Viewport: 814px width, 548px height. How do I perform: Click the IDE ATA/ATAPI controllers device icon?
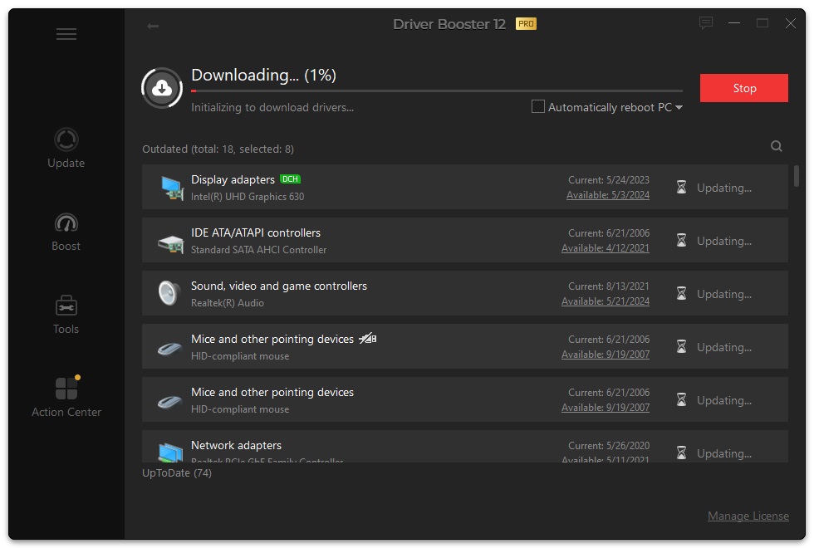pyautogui.click(x=171, y=242)
